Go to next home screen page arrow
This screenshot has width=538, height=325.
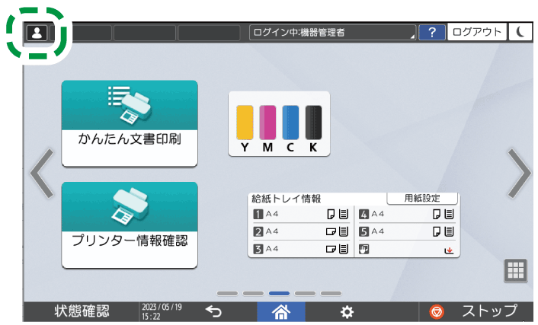[x=519, y=173]
